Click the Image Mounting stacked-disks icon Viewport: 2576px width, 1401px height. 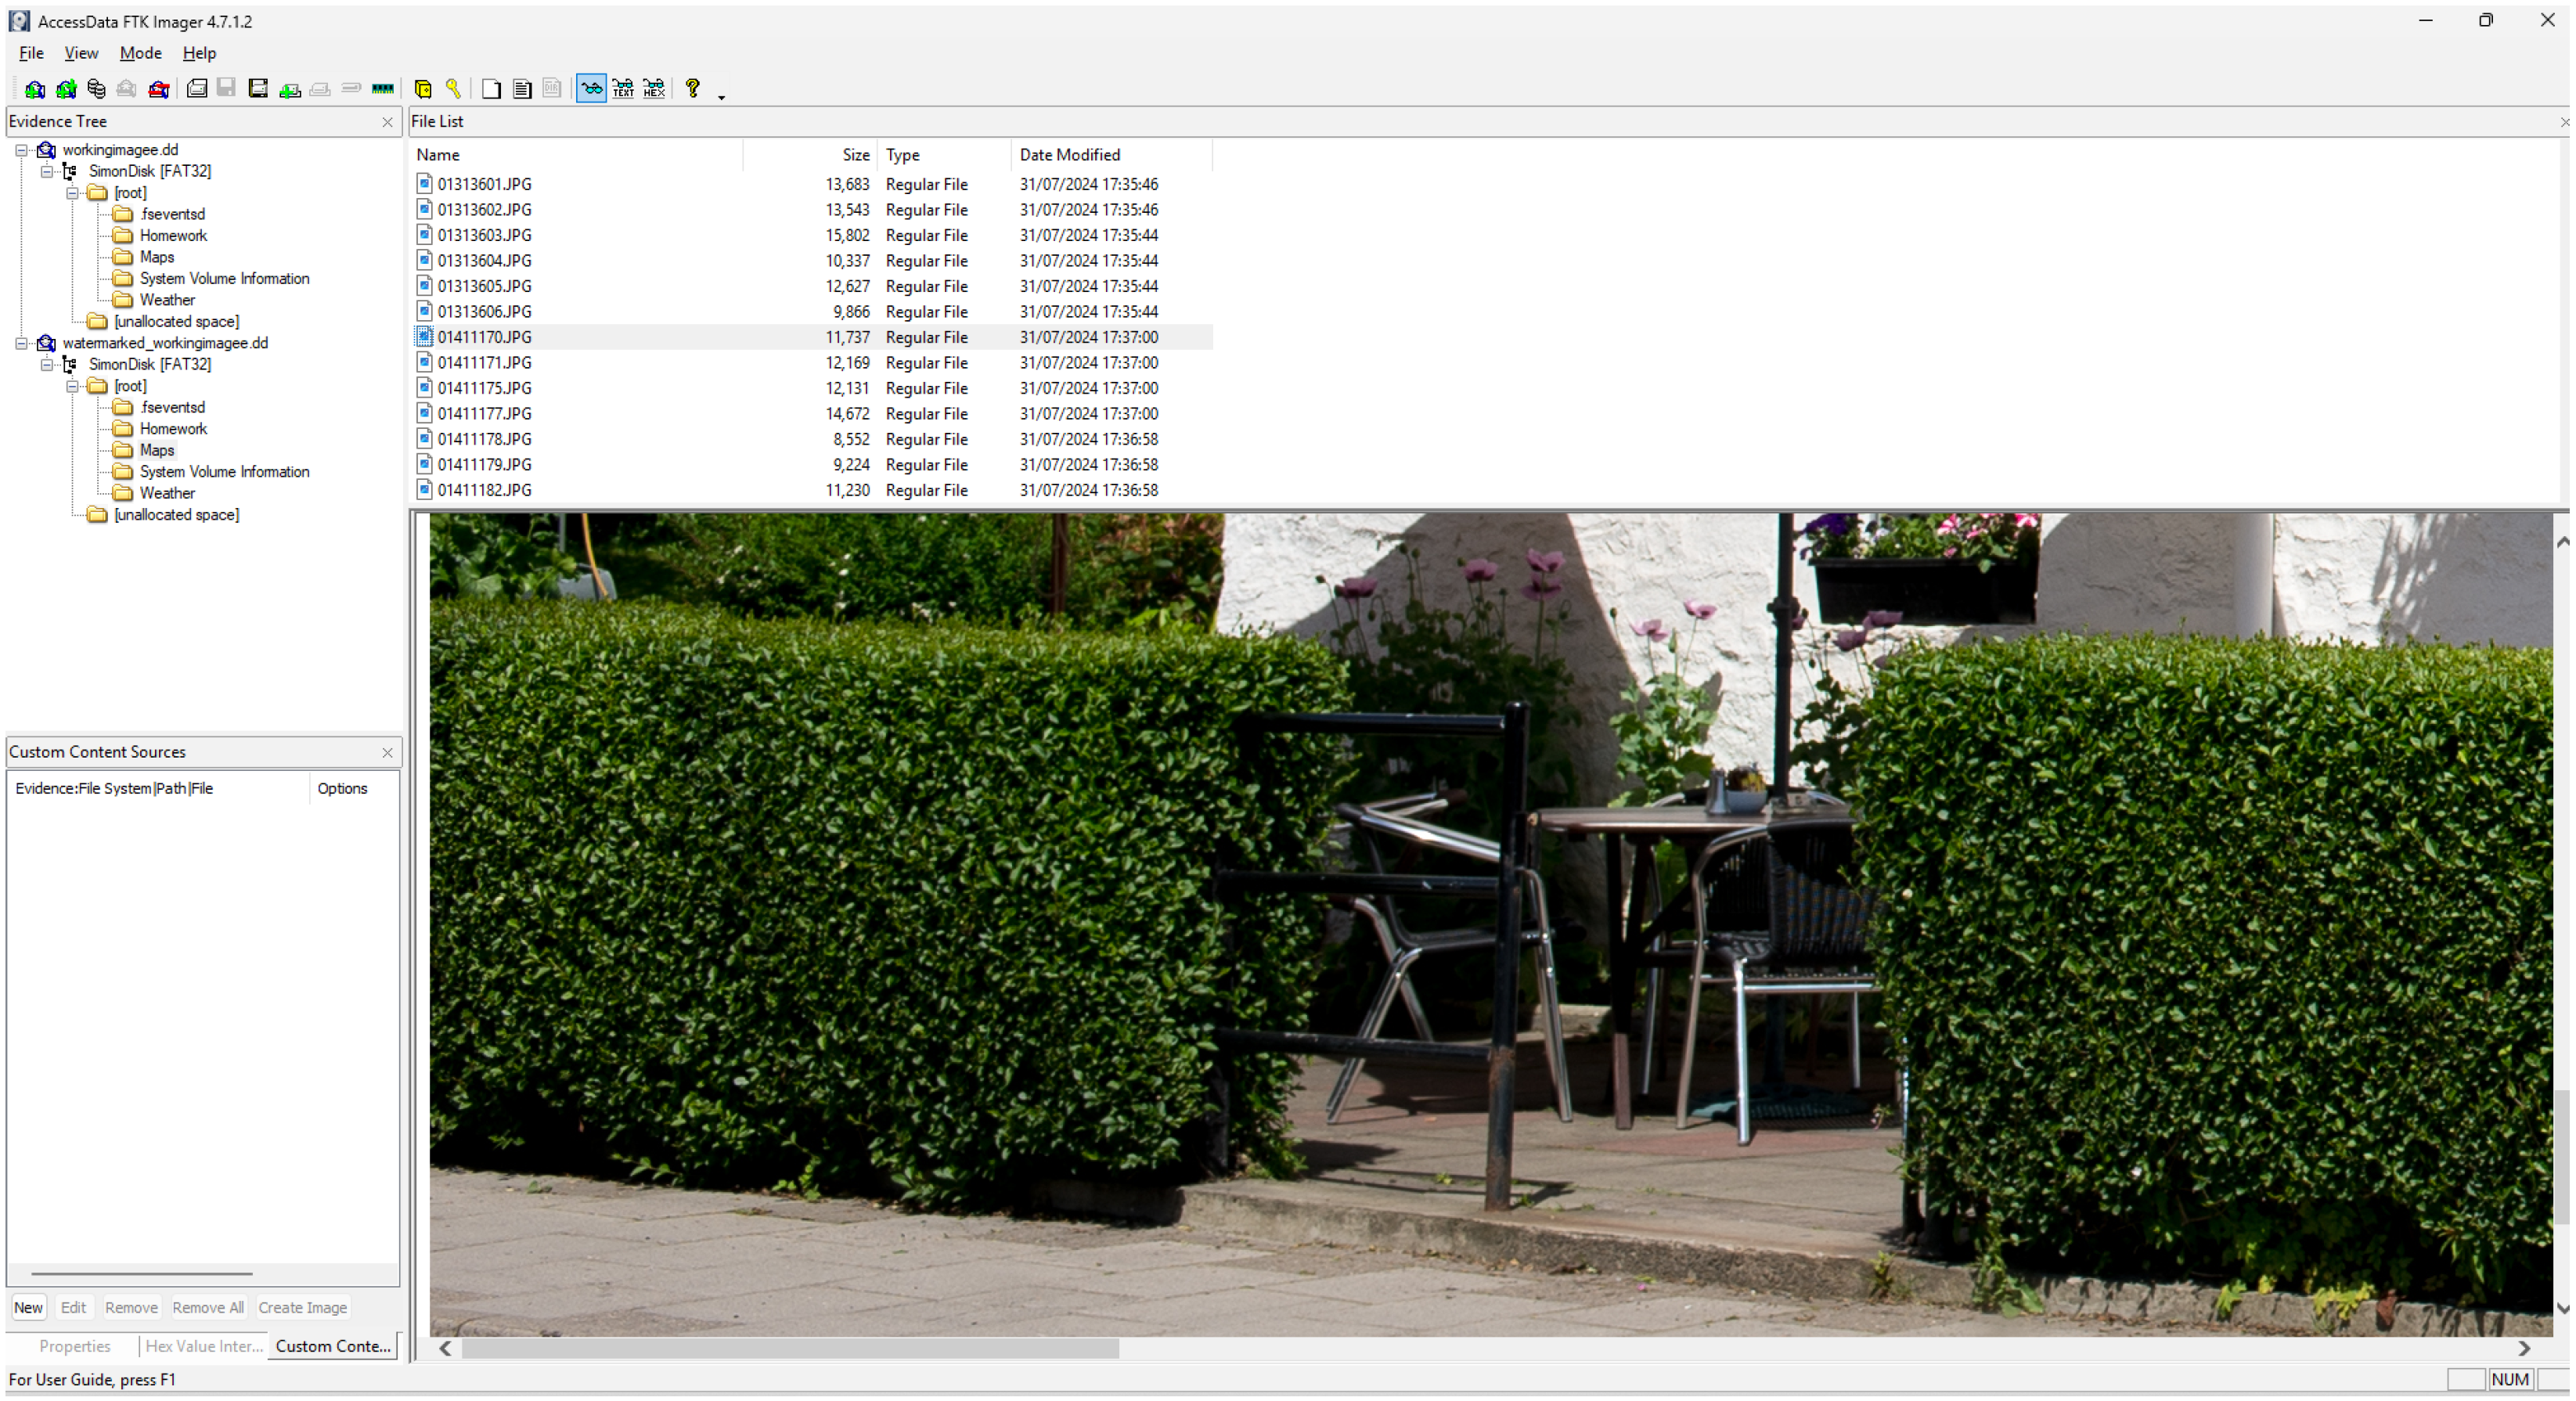click(x=96, y=89)
